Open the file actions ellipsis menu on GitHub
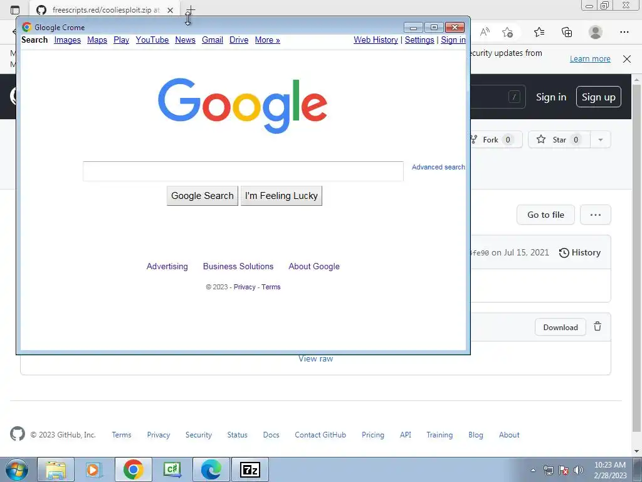Image resolution: width=642 pixels, height=482 pixels. pyautogui.click(x=596, y=215)
